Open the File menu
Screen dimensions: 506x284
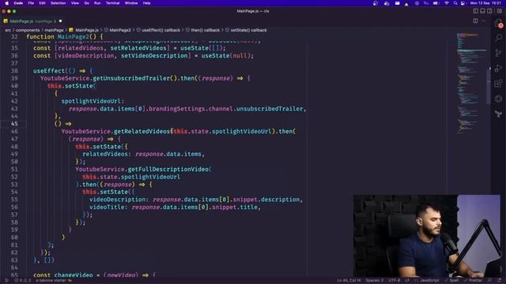tap(31, 3)
